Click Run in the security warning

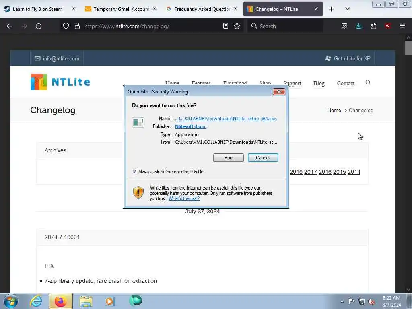coord(229,157)
